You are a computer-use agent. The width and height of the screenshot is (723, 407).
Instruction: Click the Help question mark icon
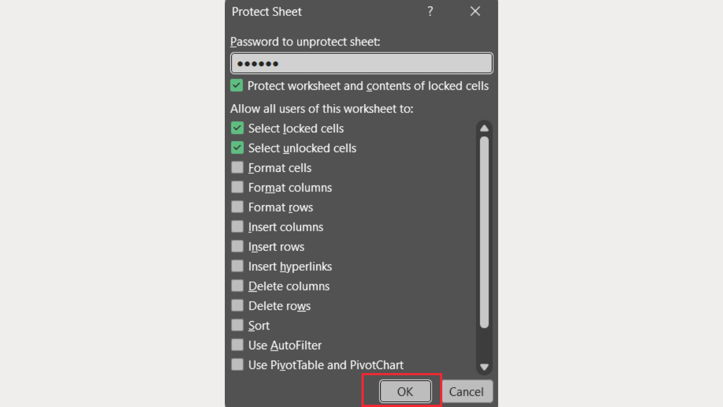430,11
